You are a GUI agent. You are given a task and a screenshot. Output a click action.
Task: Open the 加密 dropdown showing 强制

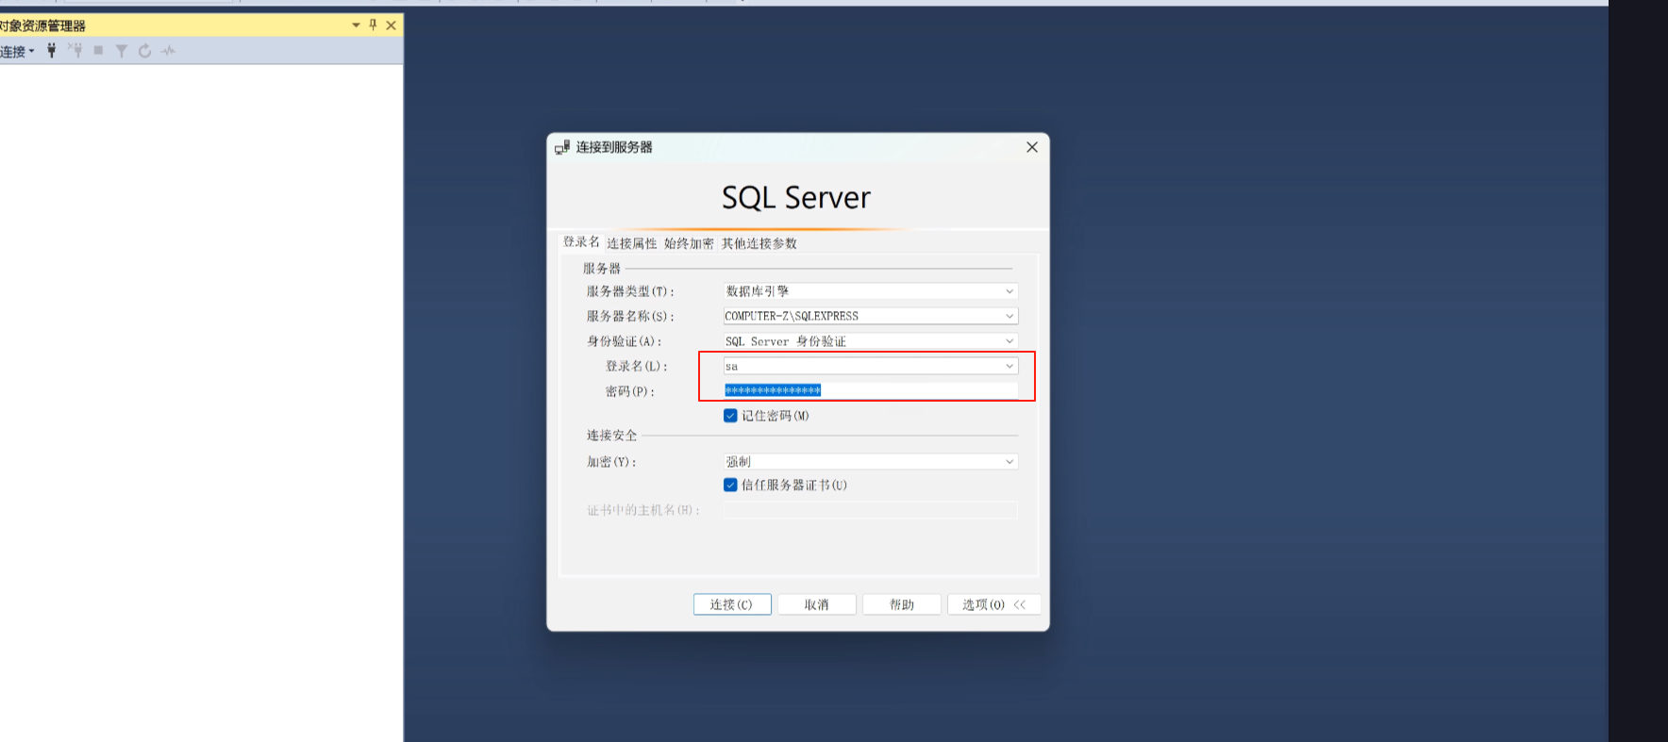[871, 462]
